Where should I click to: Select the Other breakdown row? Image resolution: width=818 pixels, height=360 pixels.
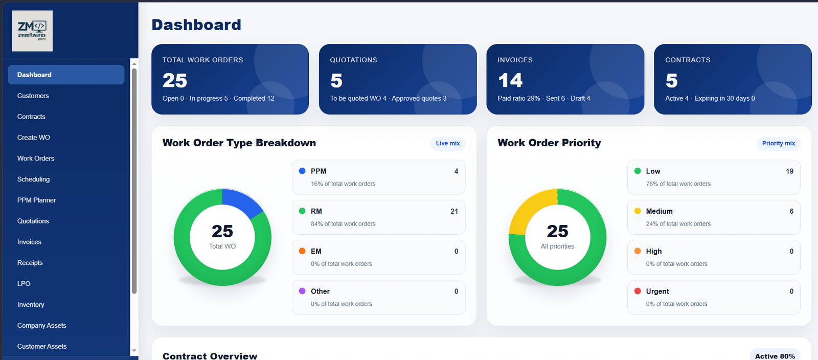point(379,297)
